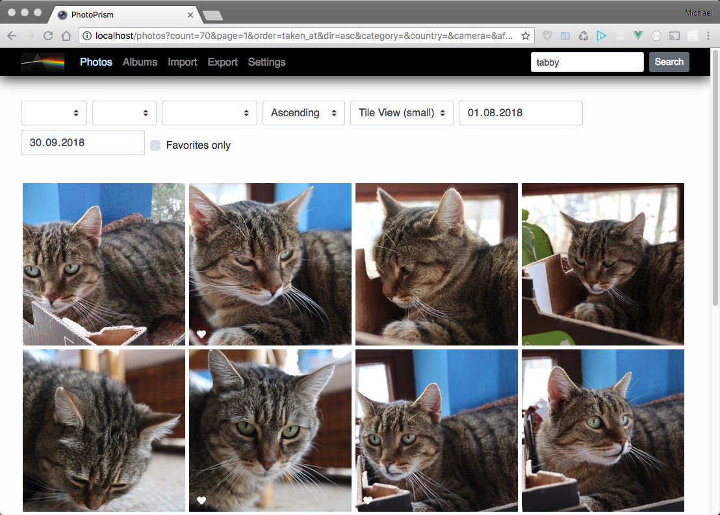
Task: Click the Vue devtools extension icon
Action: point(638,36)
